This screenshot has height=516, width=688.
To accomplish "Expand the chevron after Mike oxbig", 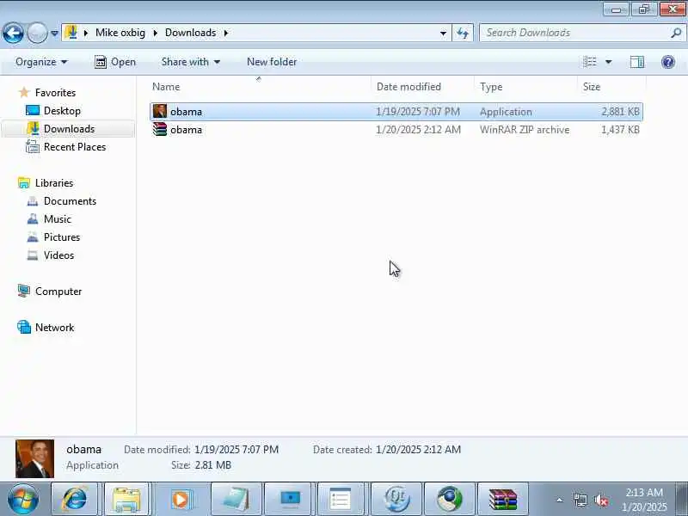I will [156, 33].
